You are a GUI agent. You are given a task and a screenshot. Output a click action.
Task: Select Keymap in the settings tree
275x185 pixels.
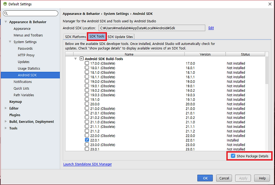15,102
